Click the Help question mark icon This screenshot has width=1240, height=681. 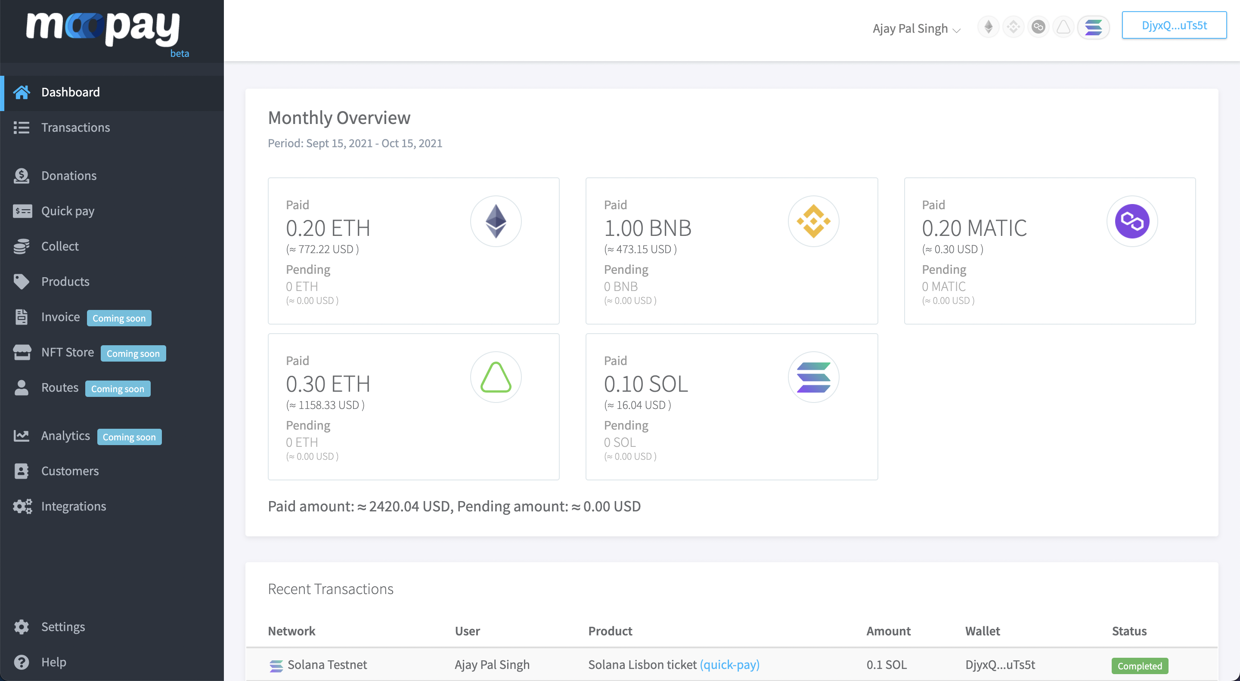coord(21,662)
